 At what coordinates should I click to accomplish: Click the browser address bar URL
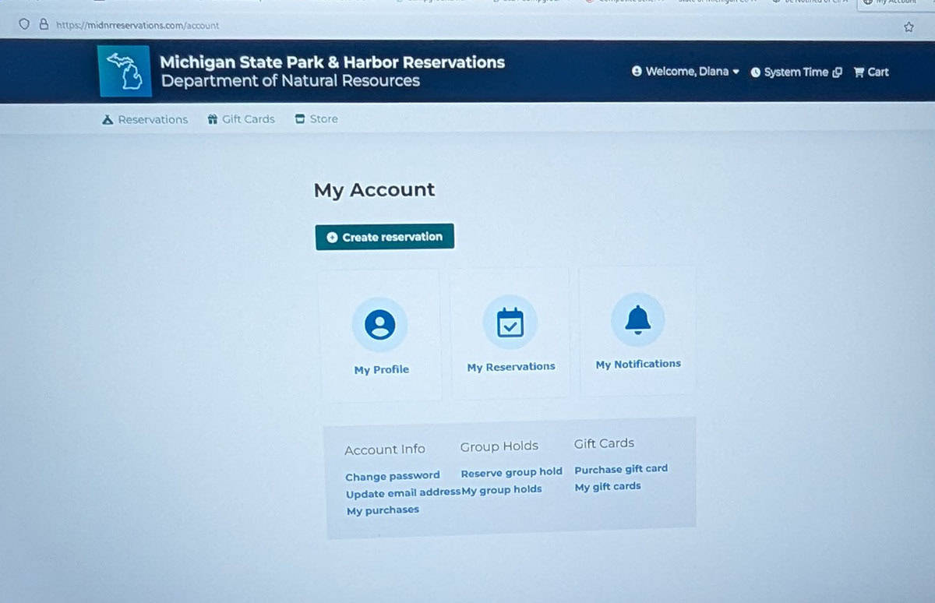[x=138, y=26]
